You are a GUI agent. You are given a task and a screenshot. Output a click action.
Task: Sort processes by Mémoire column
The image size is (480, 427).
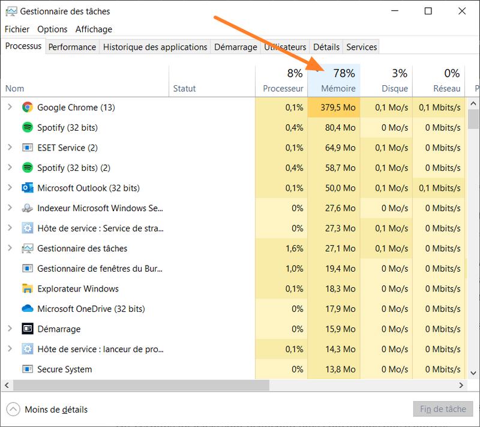coord(338,88)
